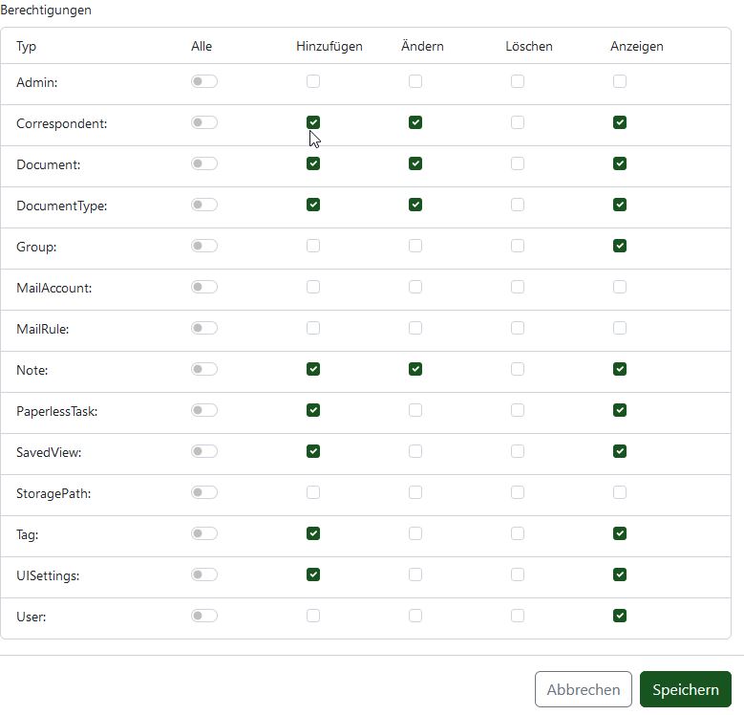744x715 pixels.
Task: Uncheck Hinzufügen for Note
Action: tap(313, 369)
